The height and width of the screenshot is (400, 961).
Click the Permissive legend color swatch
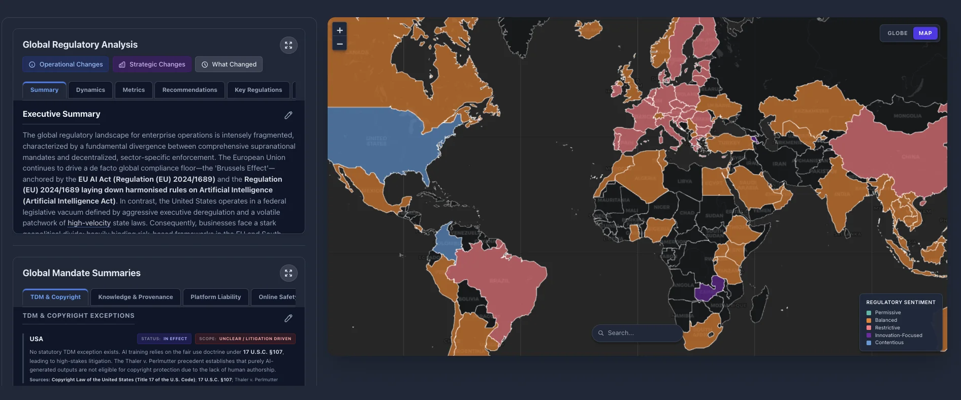pos(869,313)
